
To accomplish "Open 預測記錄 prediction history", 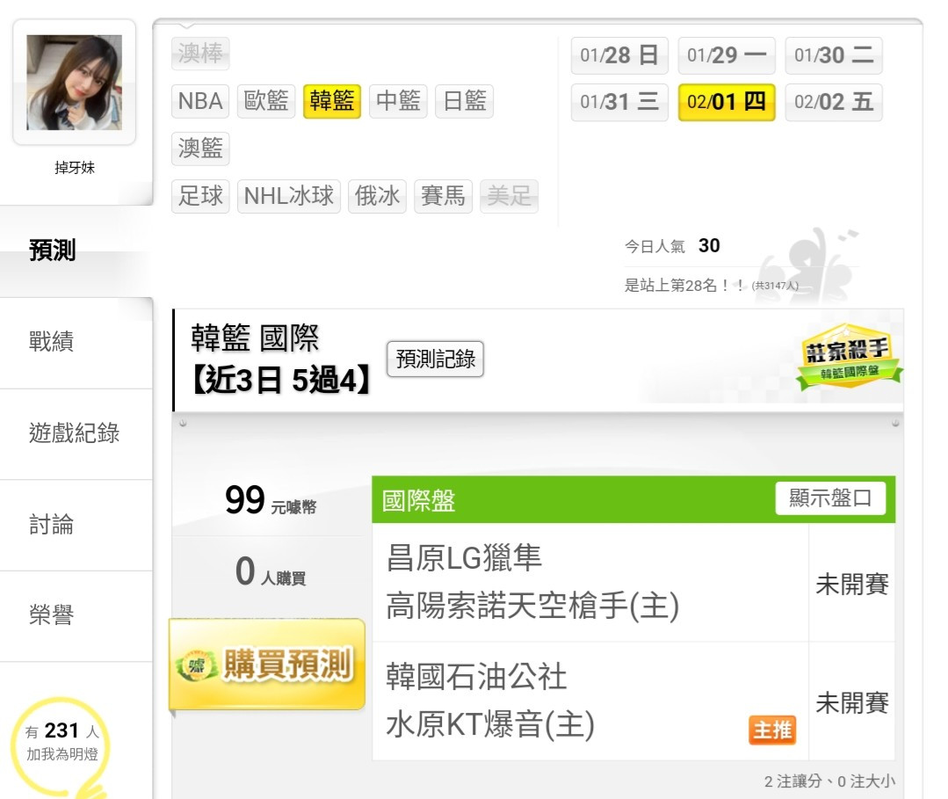I will 435,359.
